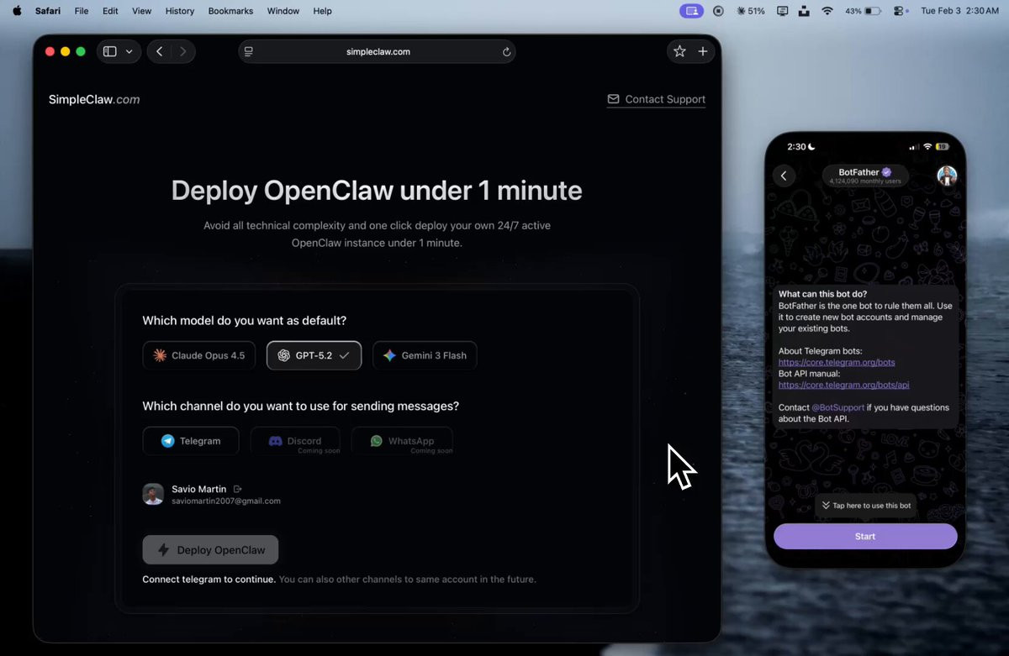
Task: Open BotFather profile avatar on phone
Action: (x=947, y=176)
